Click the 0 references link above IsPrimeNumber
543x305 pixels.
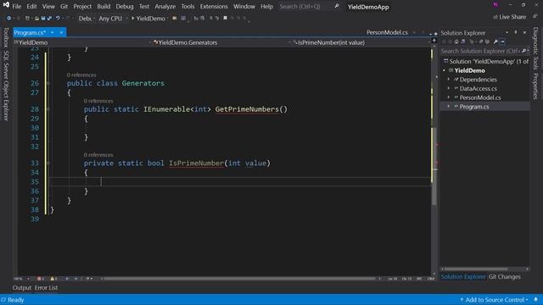98,154
